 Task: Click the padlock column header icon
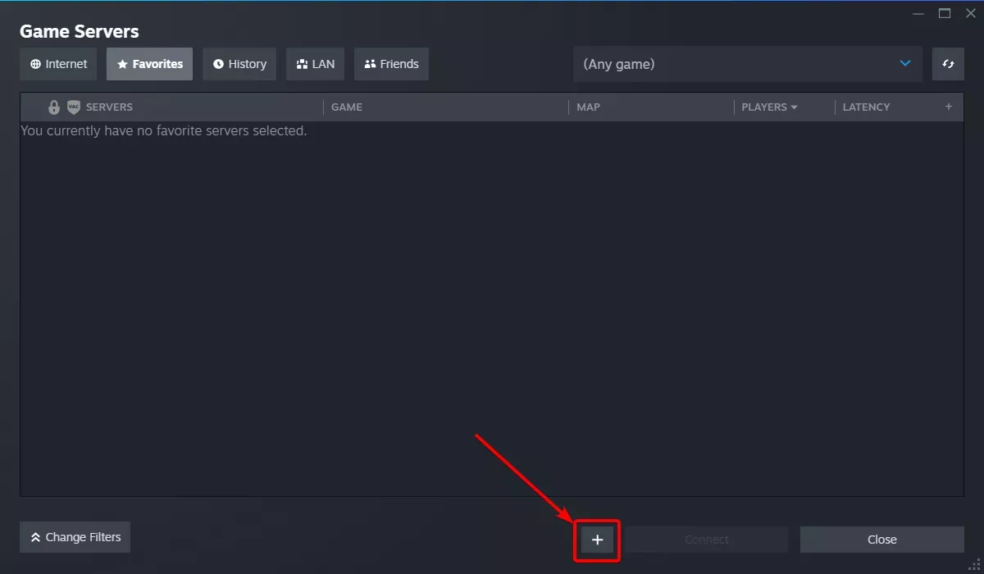click(x=53, y=107)
